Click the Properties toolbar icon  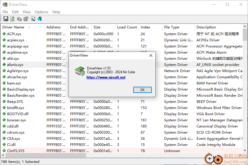click(26, 19)
